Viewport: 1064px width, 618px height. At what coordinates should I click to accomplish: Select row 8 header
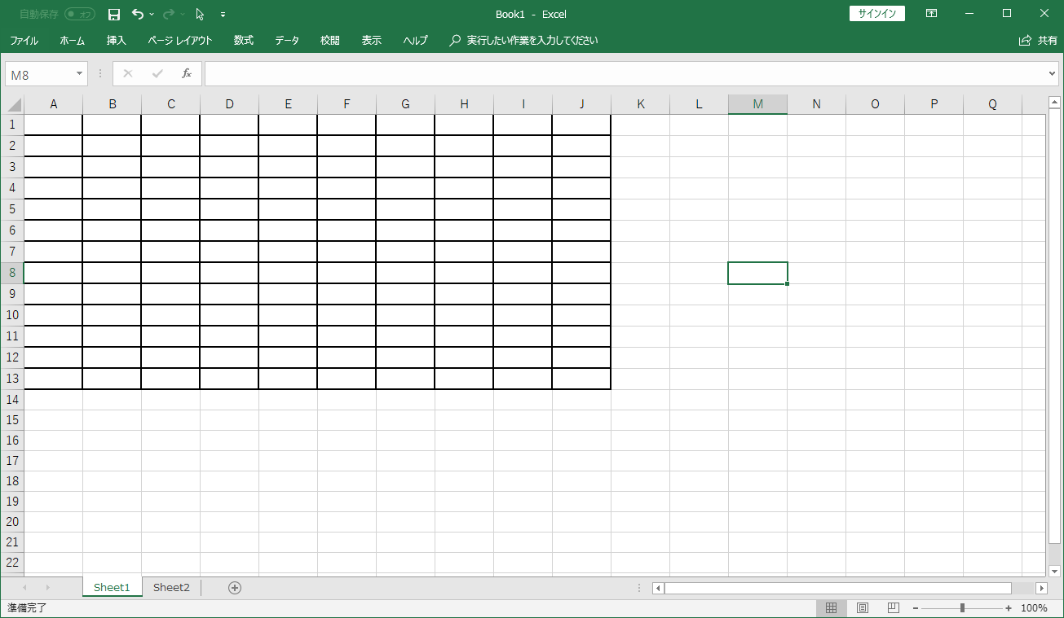[12, 274]
